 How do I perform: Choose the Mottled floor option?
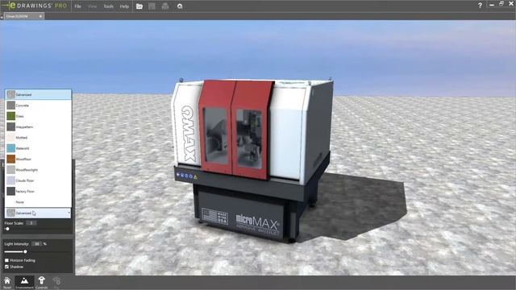[38, 138]
